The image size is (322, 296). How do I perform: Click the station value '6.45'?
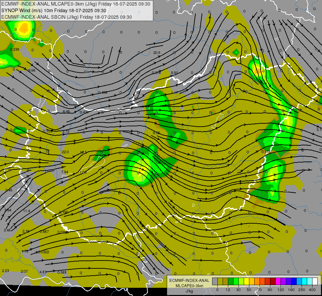66,112
